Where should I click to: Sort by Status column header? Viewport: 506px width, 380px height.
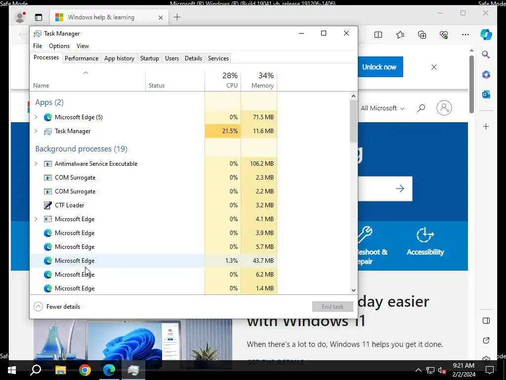[175, 80]
